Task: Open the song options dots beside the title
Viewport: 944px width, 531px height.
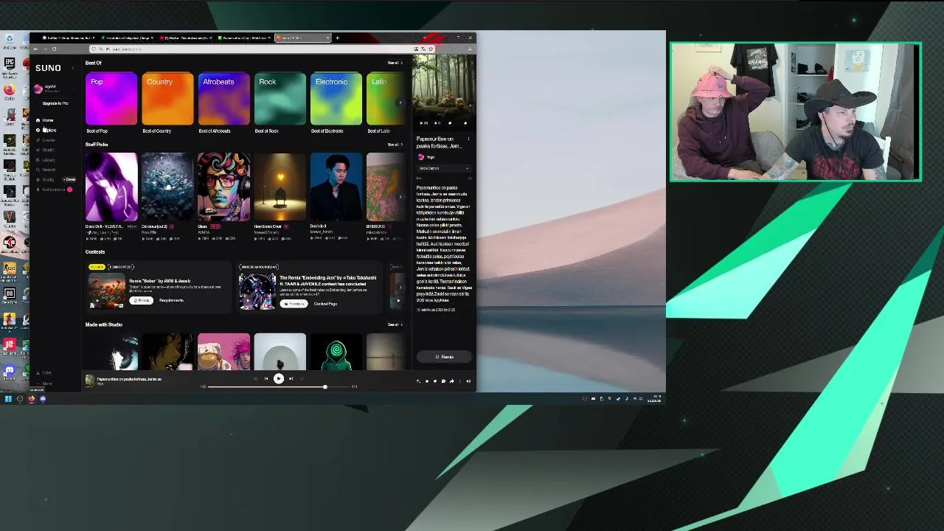Action: pyautogui.click(x=468, y=139)
